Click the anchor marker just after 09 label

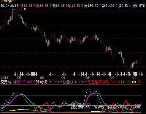coord(117,74)
